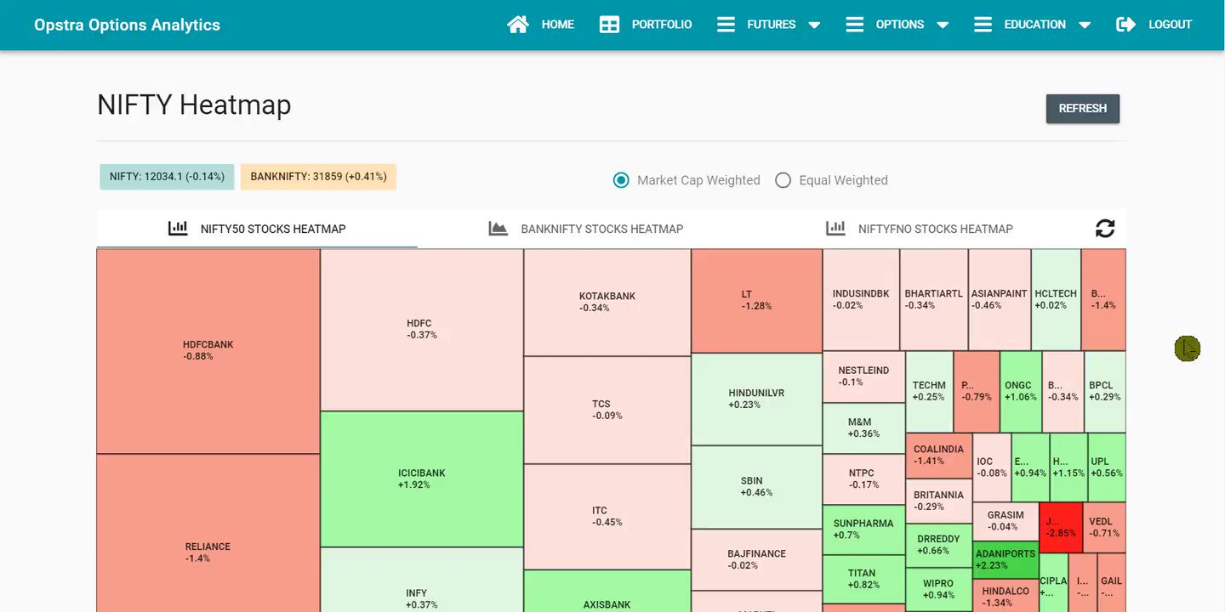The image size is (1225, 612).
Task: Click the Portfolio table icon
Action: pos(609,25)
